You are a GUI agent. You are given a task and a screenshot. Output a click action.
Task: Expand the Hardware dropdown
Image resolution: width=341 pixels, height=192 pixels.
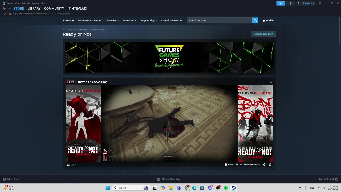click(x=130, y=21)
